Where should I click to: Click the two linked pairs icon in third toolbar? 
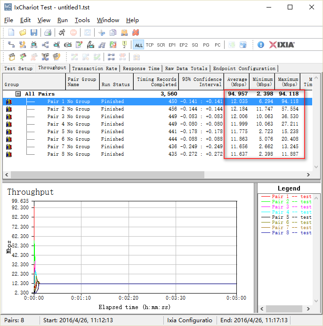[x=111, y=57]
